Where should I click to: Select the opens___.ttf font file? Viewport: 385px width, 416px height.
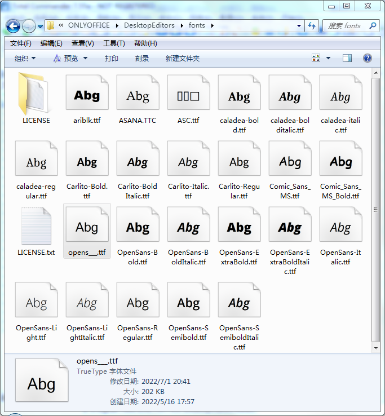[87, 231]
